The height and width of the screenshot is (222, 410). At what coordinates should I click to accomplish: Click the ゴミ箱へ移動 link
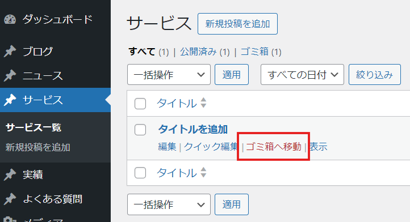[274, 147]
